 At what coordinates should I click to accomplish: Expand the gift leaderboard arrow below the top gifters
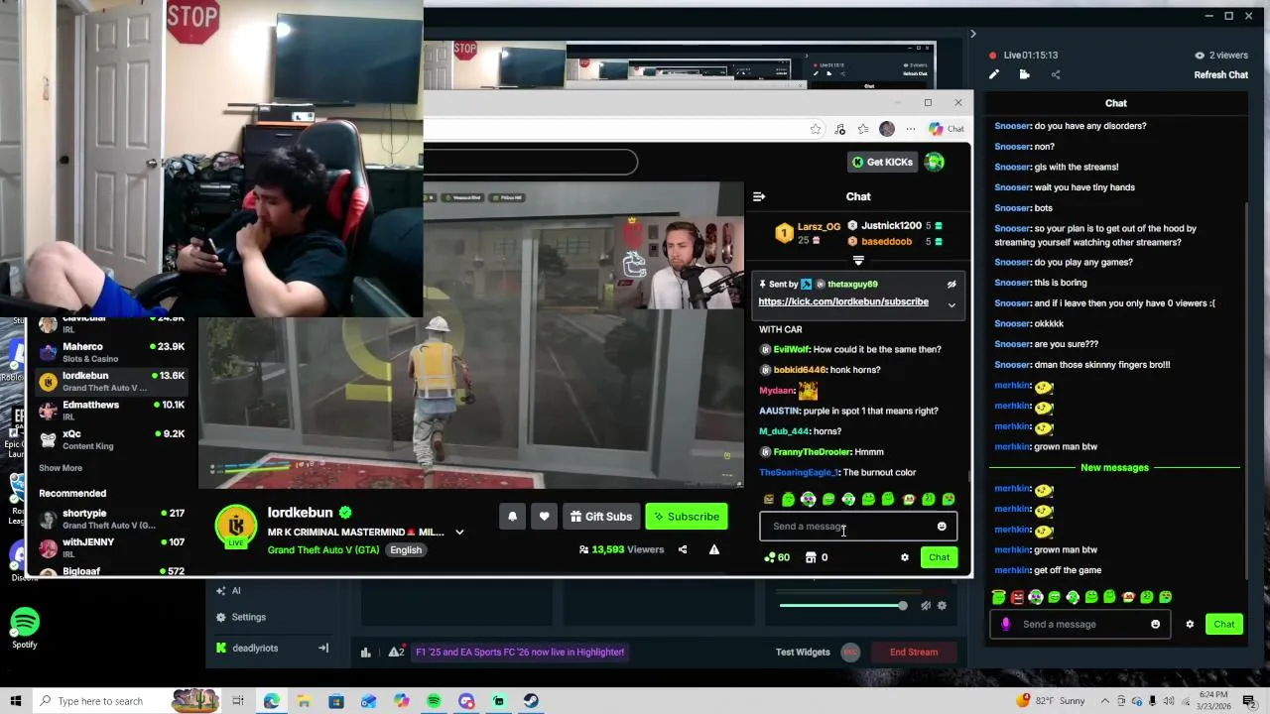(858, 261)
